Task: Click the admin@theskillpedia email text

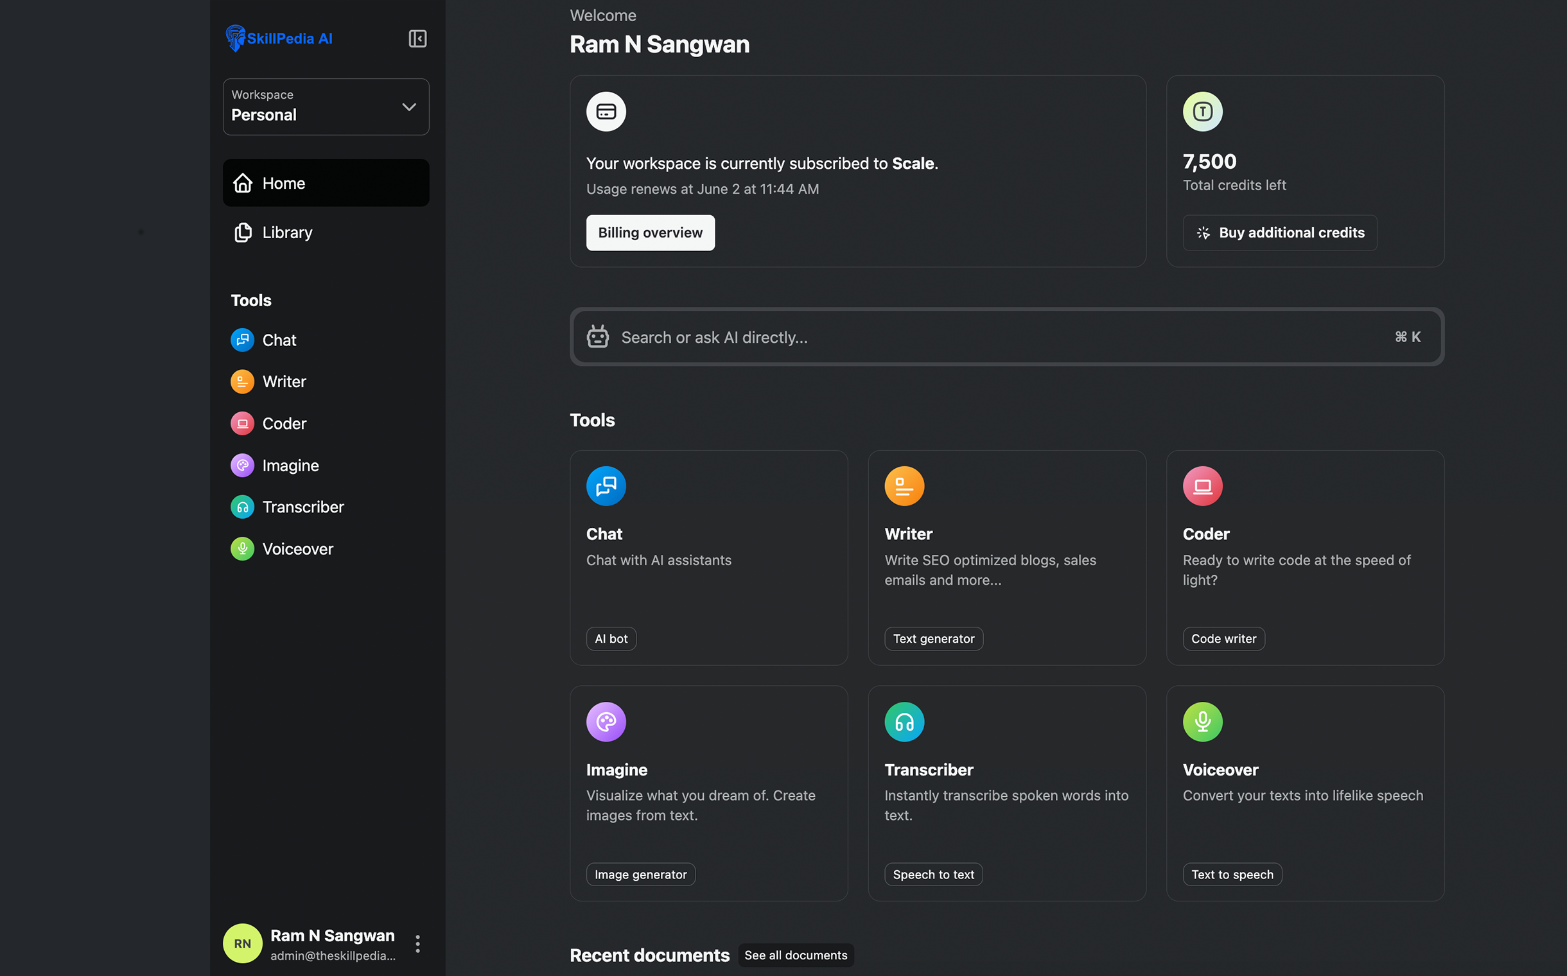Action: click(x=333, y=956)
